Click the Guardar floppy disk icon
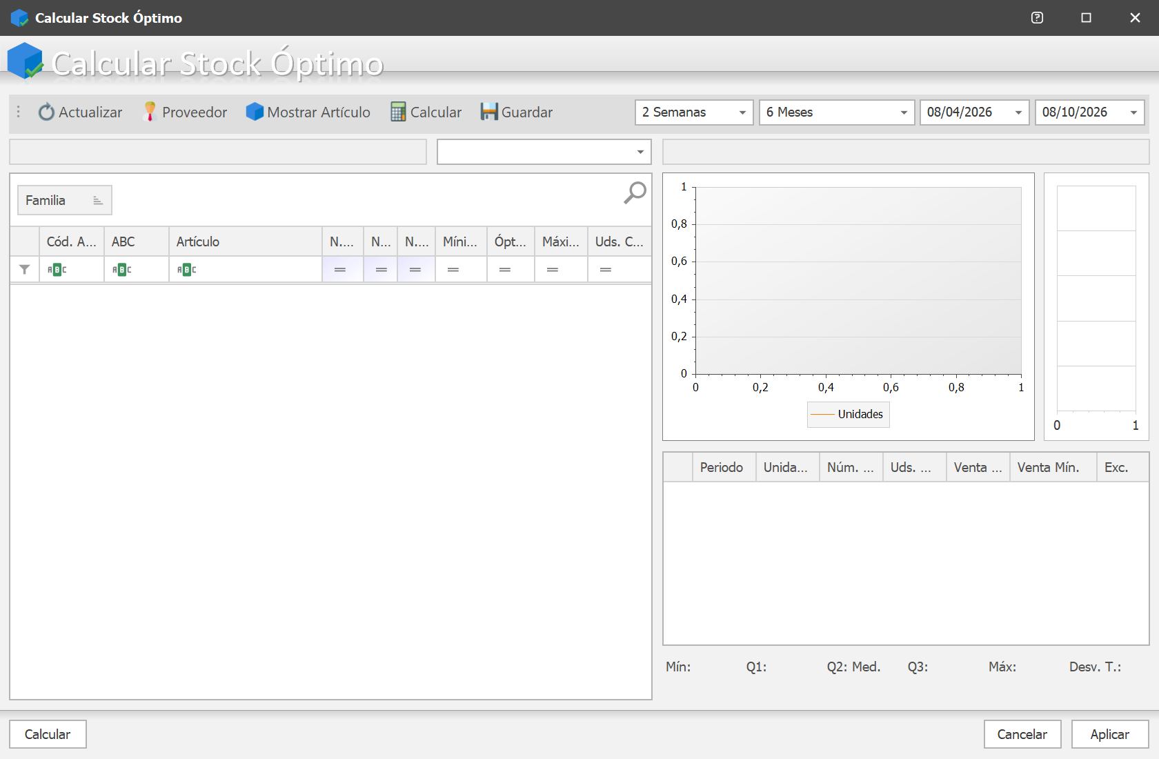1159x759 pixels. [x=489, y=112]
